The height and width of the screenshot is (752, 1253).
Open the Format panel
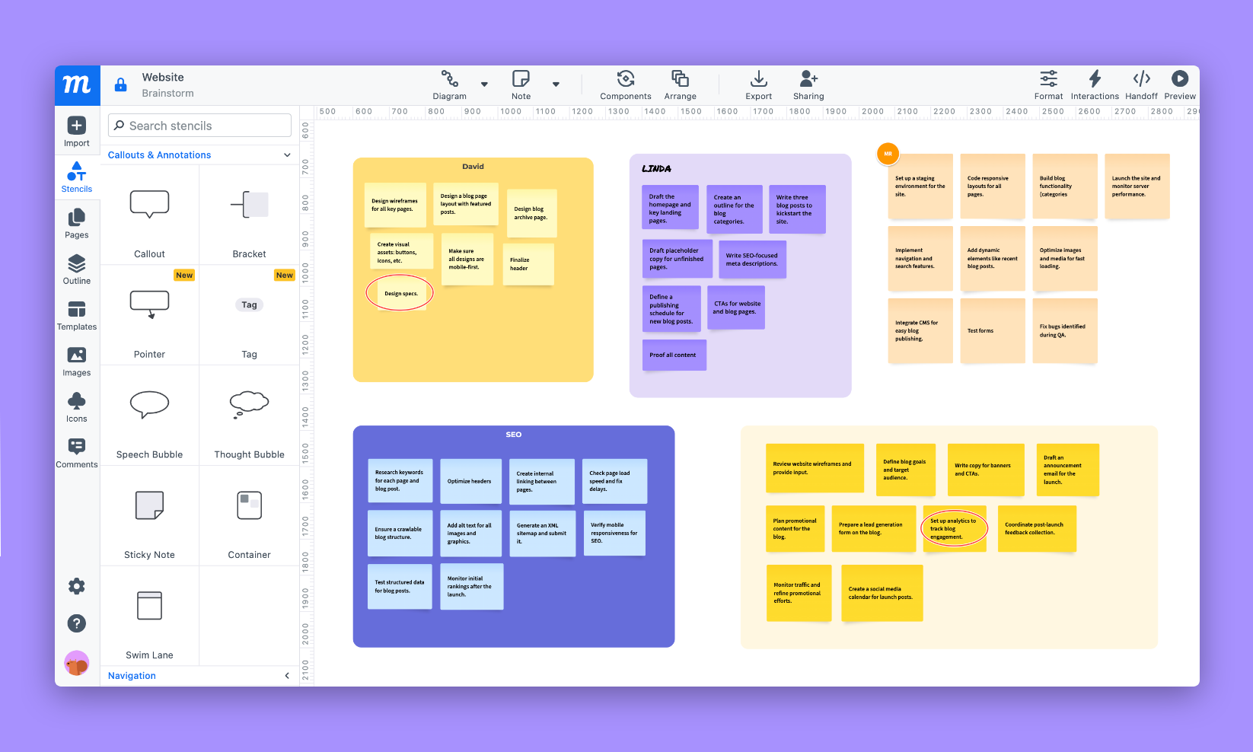tap(1048, 84)
